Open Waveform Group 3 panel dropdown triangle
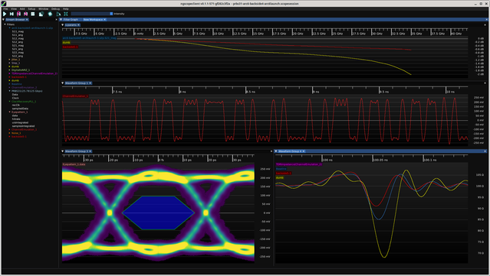 click(63, 151)
